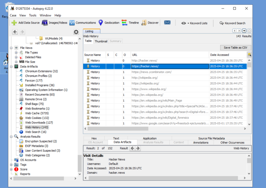The image size is (266, 188).
Task: Click the results table horizontal scrollbar
Action: click(x=118, y=129)
